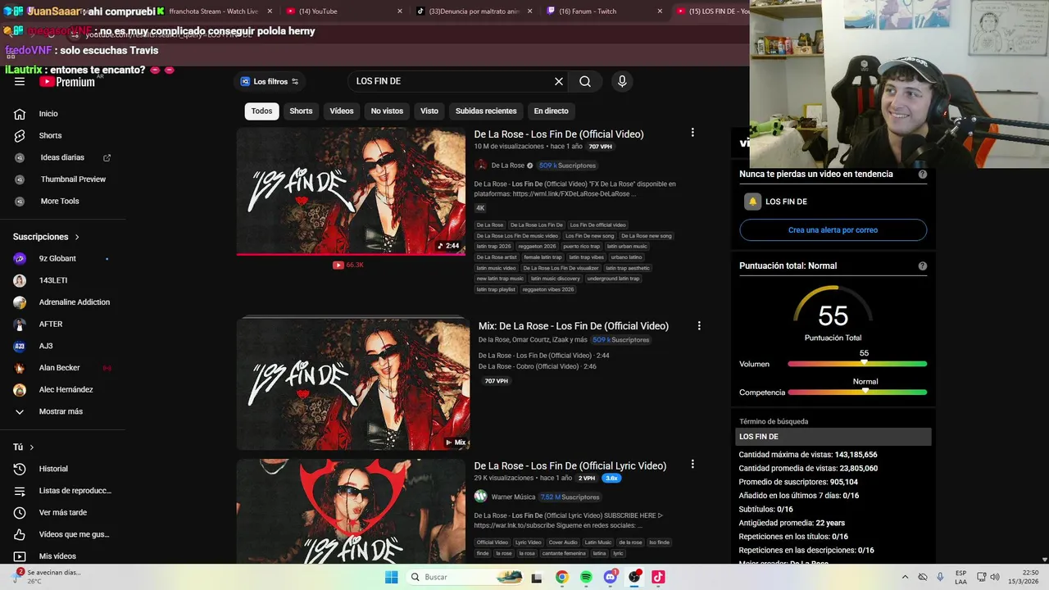Open the title De La Rose - Los Fin De (Official Video)
Screen dimensions: 1049x590
[x=559, y=134]
